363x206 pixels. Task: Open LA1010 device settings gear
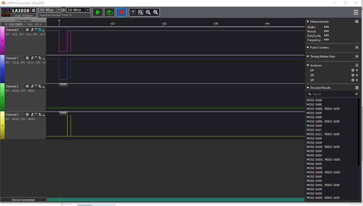click(x=34, y=10)
